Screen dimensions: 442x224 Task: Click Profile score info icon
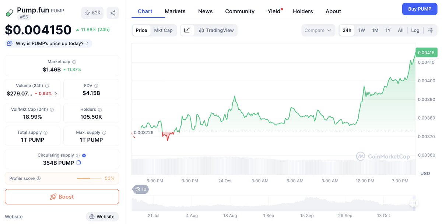pos(39,178)
